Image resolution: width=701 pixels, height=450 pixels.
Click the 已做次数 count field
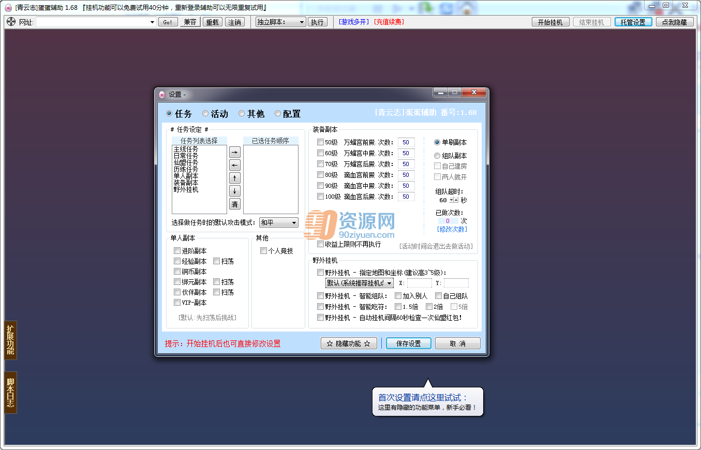pos(448,221)
